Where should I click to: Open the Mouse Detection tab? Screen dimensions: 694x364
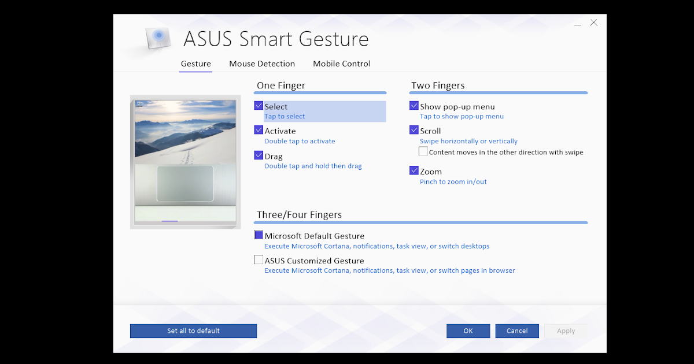click(x=262, y=64)
